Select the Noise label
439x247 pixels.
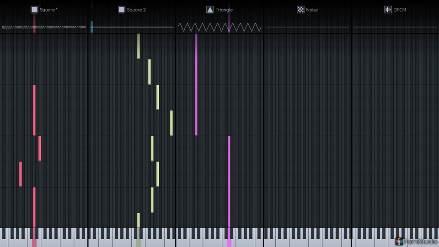[x=312, y=10]
